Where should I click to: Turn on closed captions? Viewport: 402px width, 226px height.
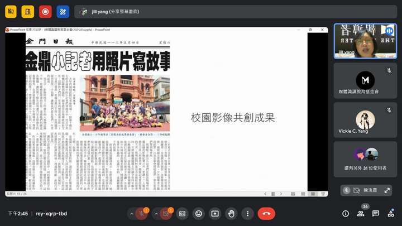click(182, 214)
